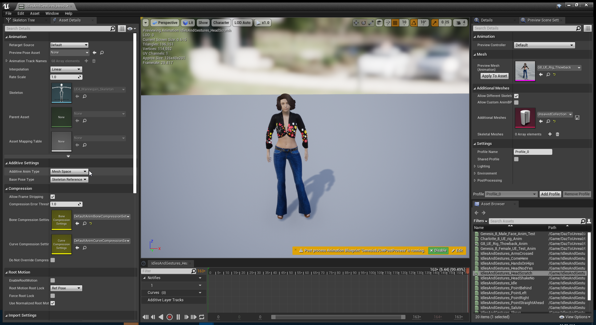596x325 pixels.
Task: Open Interpolation Linear dropdown
Action: point(66,69)
